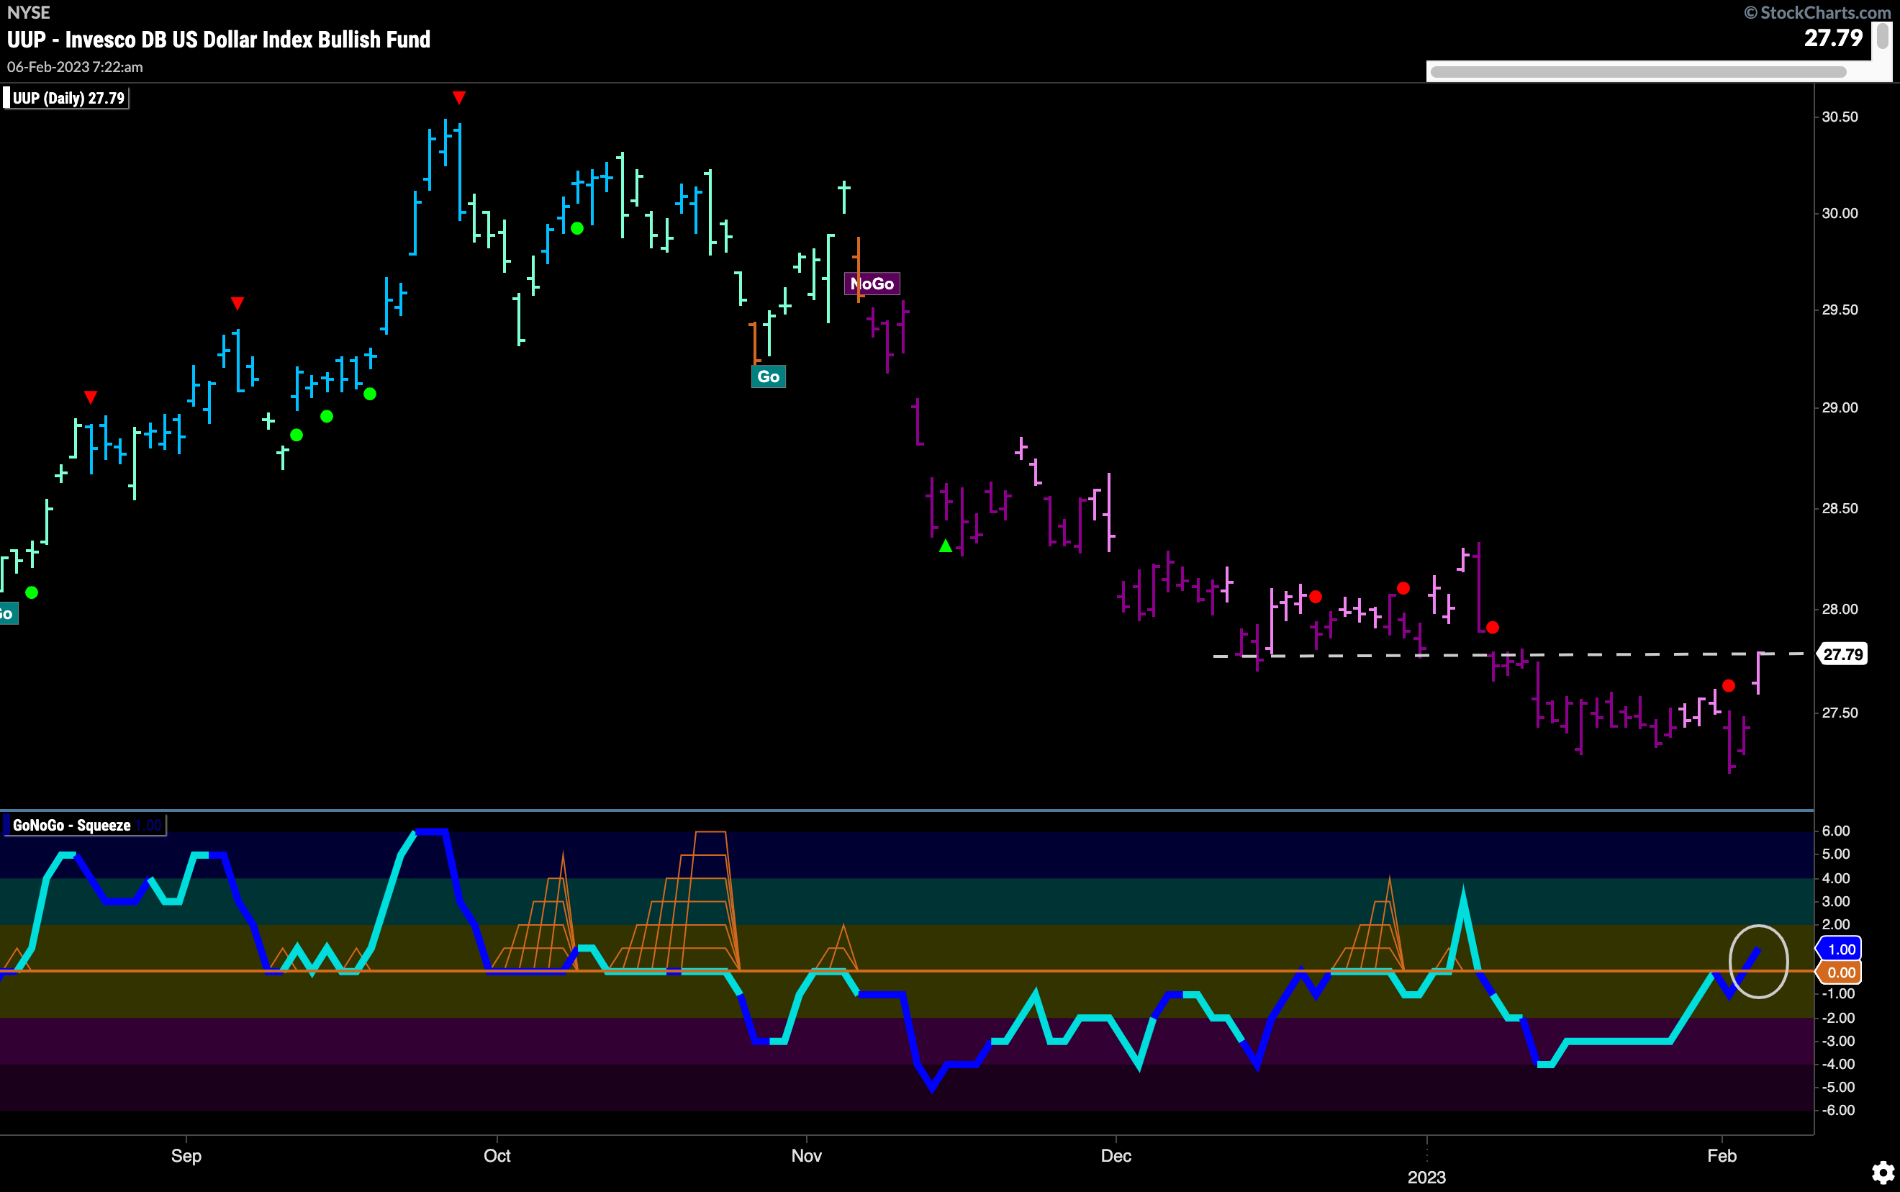Click the 'NYSE' exchange label
The width and height of the screenshot is (1900, 1192).
pos(28,12)
